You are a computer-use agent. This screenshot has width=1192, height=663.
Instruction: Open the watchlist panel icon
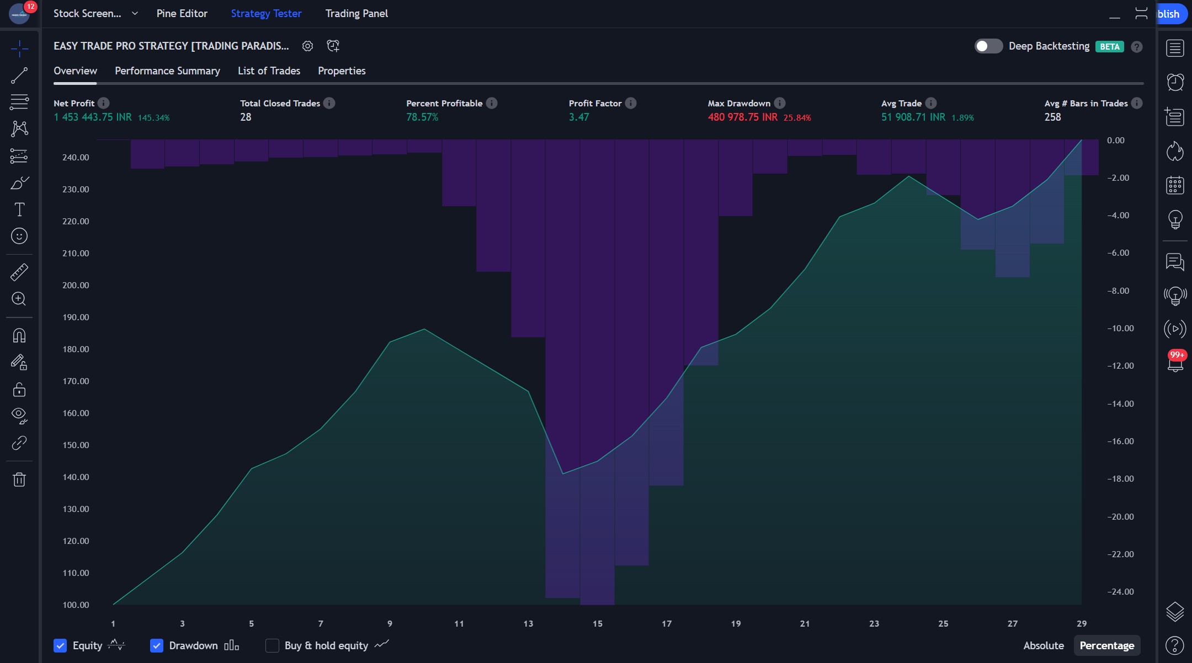pos(1175,48)
